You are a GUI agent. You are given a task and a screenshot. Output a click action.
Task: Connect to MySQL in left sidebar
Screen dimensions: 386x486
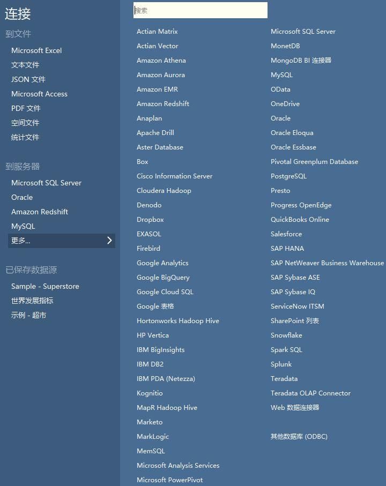click(x=23, y=226)
